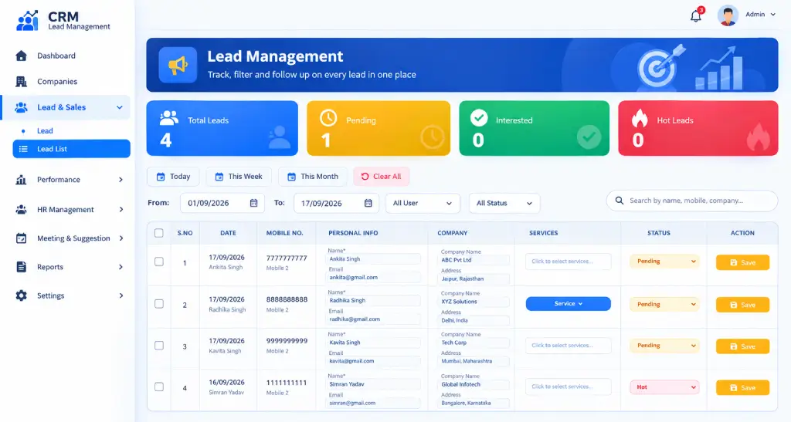The width and height of the screenshot is (791, 422).
Task: Click the Lead & Sales people icon
Action: 21,107
